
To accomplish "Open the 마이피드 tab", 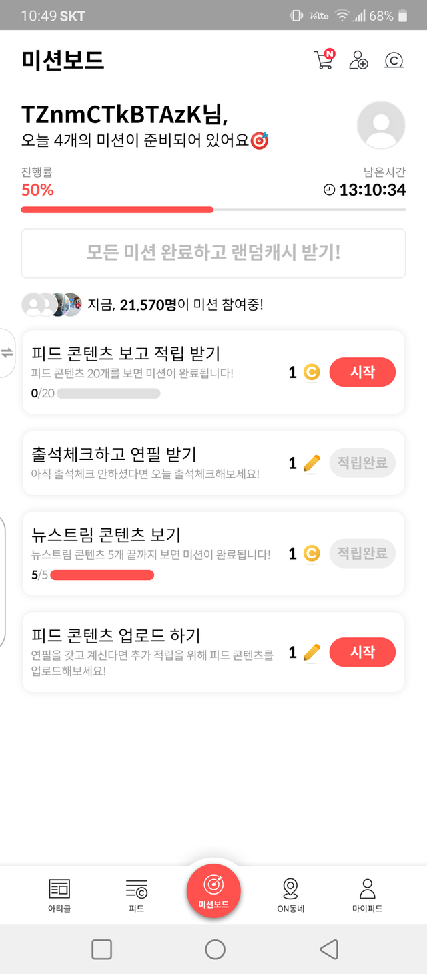I will [x=367, y=895].
